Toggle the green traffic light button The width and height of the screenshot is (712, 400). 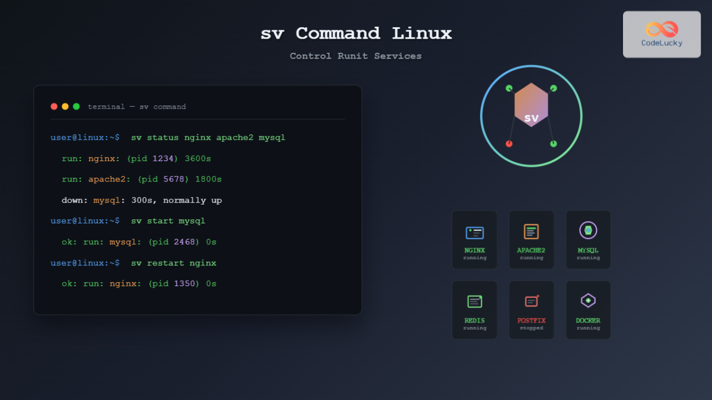(x=76, y=107)
